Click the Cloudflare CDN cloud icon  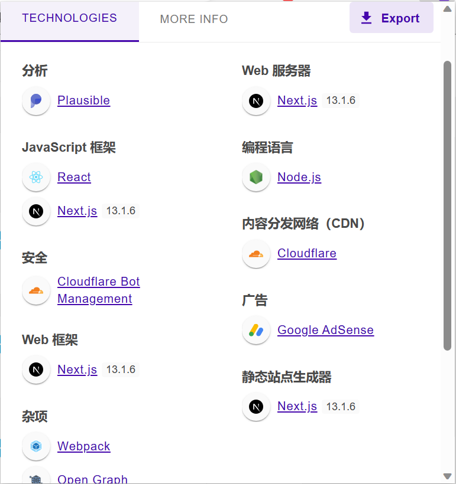coord(256,254)
